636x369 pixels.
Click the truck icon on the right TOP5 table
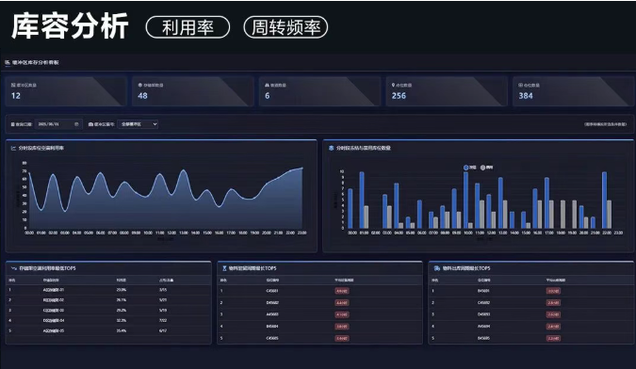[437, 268]
